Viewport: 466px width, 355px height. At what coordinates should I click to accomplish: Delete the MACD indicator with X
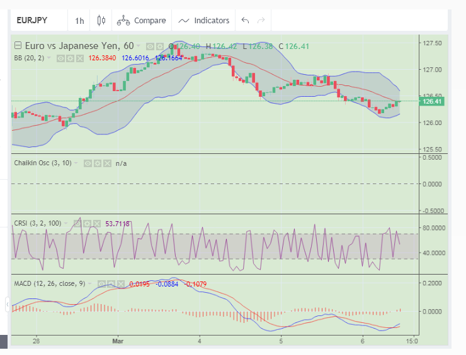coord(120,283)
